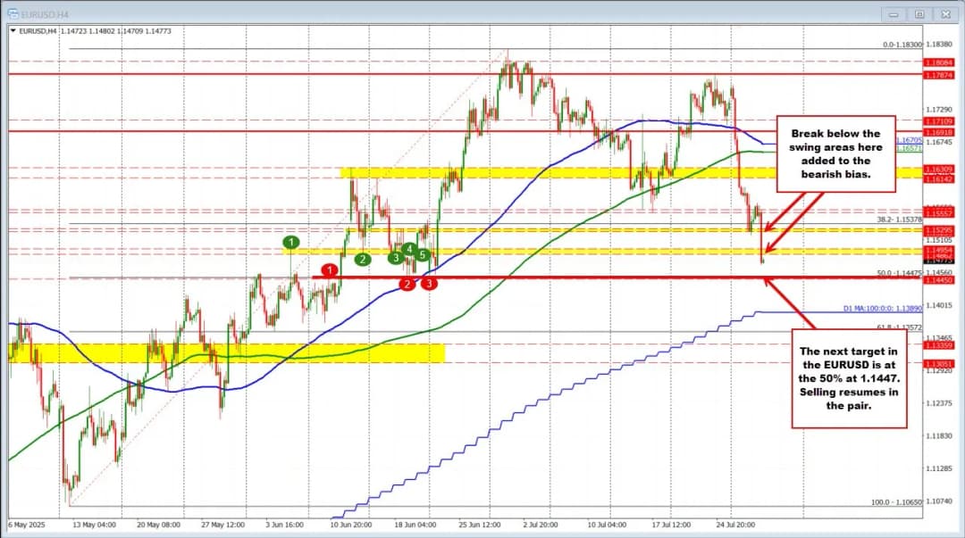This screenshot has width=965, height=538.
Task: Click the D1 MA 1.13890 indicator label
Action: point(881,309)
